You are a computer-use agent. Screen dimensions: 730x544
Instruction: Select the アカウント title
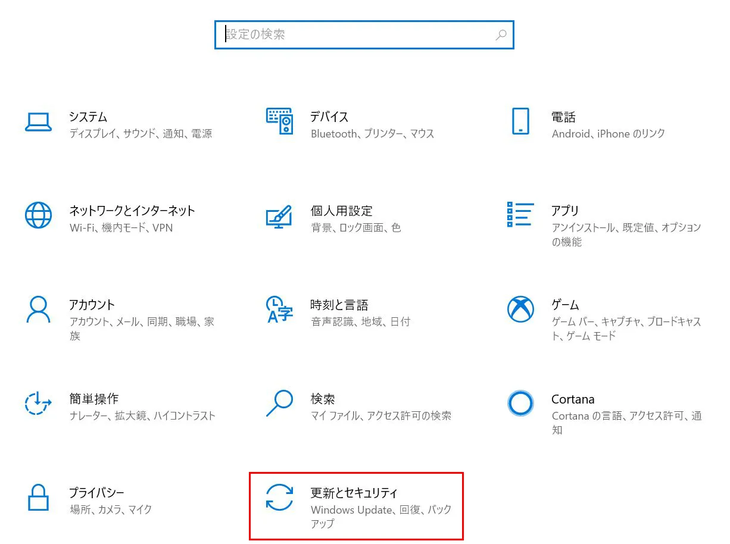(x=92, y=305)
